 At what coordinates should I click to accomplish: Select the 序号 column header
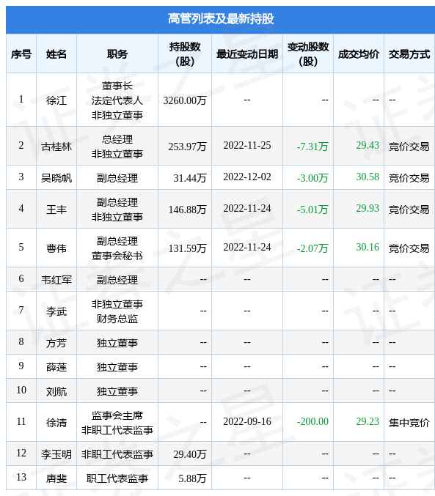point(21,53)
